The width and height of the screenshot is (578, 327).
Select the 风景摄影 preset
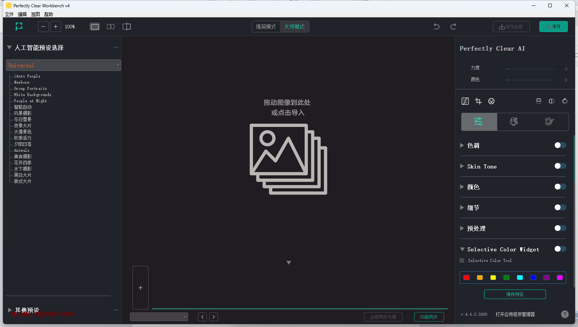tap(23, 113)
